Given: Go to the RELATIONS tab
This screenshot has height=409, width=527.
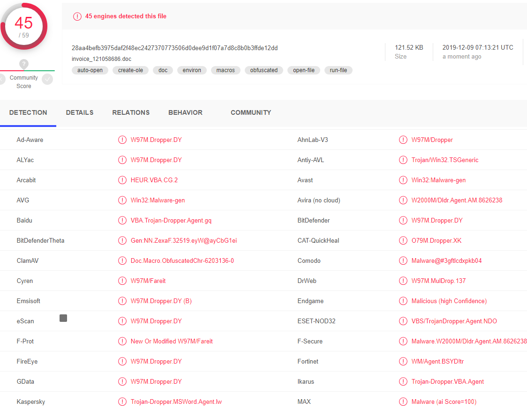Looking at the screenshot, I should [131, 113].
